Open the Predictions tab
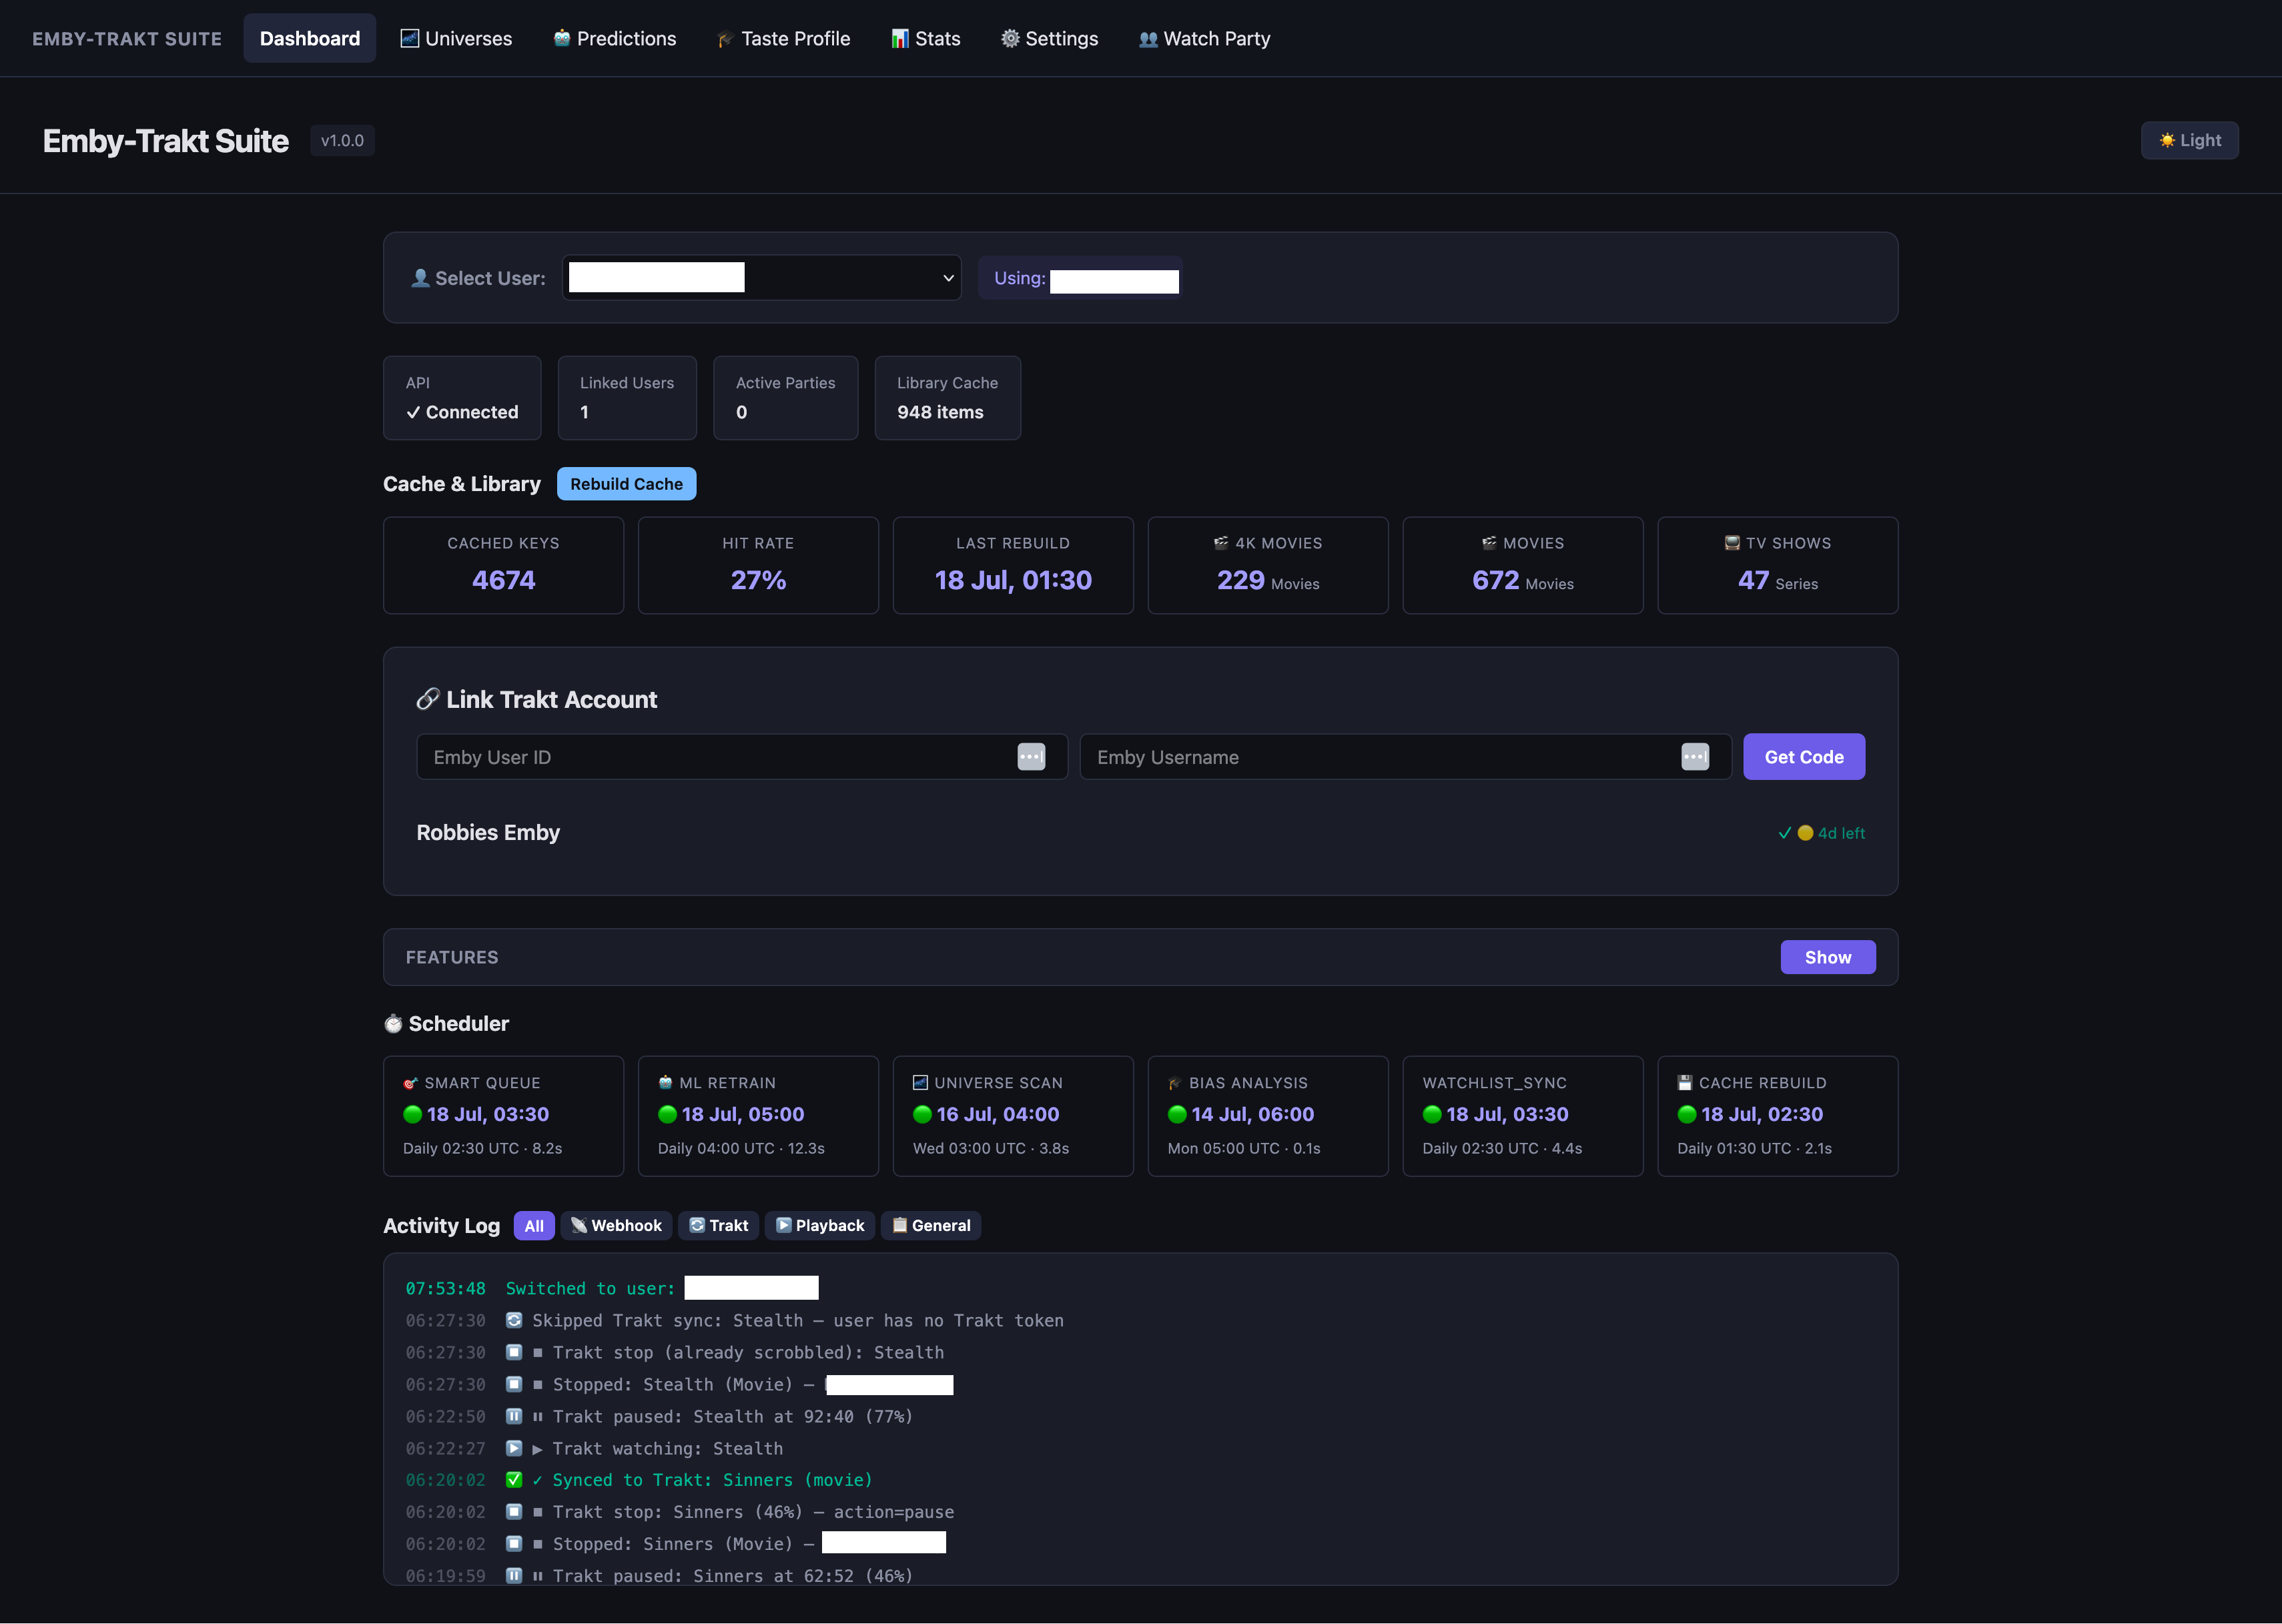2282x1624 pixels. pyautogui.click(x=614, y=38)
